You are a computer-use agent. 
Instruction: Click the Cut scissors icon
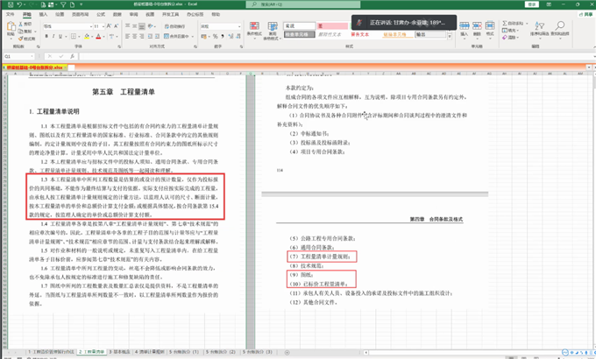pyautogui.click(x=21, y=24)
